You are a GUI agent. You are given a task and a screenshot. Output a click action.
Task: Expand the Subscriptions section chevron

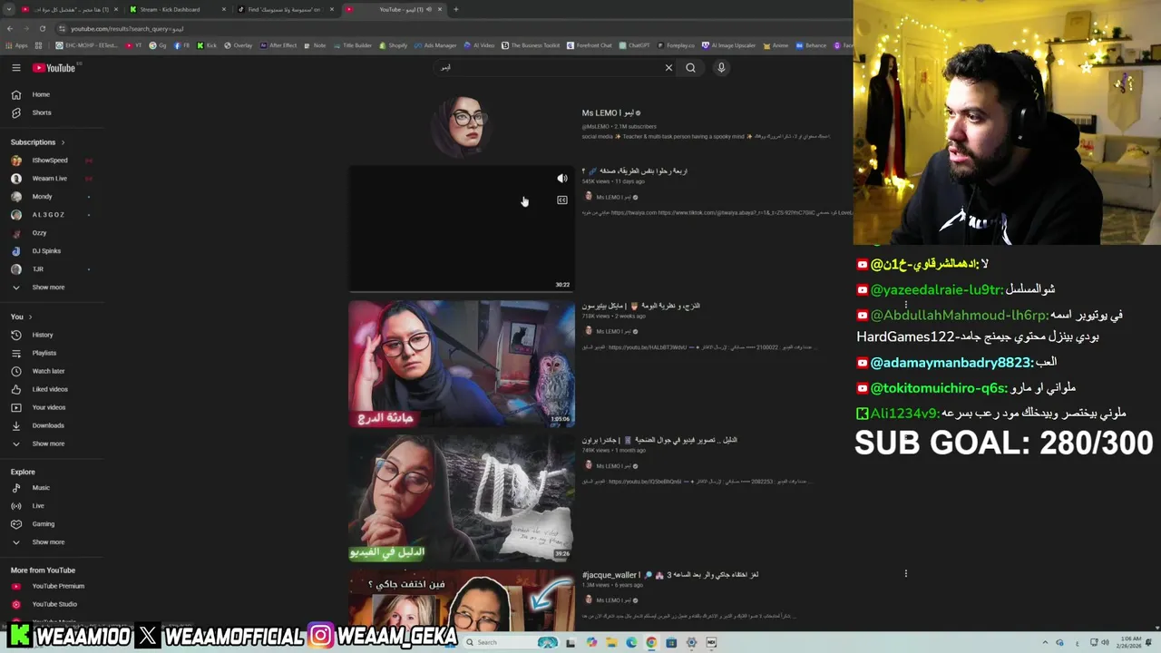click(x=63, y=142)
